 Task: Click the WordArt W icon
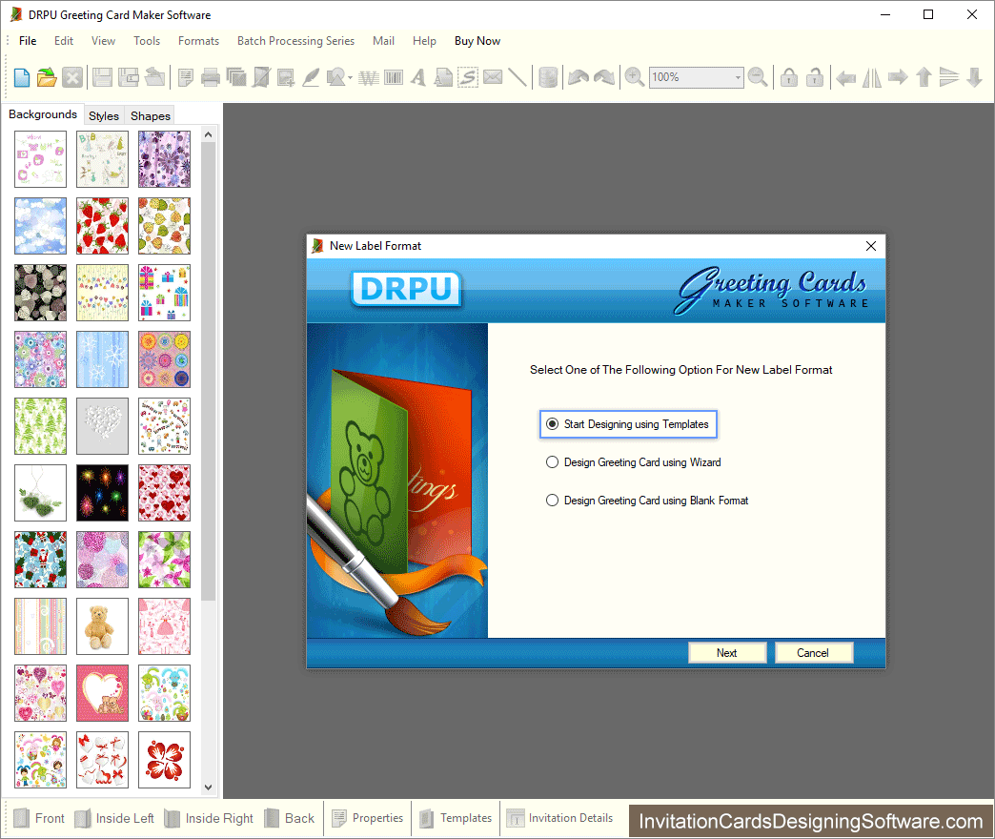369,77
